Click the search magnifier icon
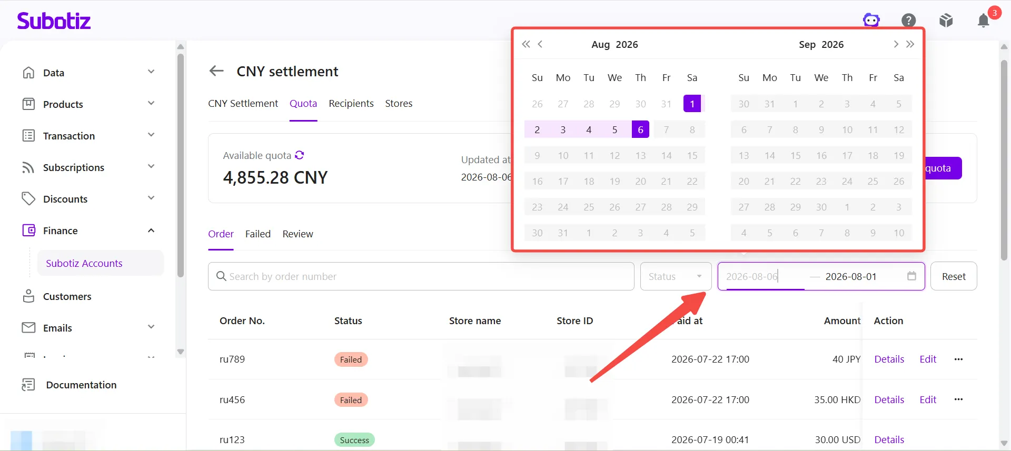This screenshot has height=451, width=1011. point(221,276)
